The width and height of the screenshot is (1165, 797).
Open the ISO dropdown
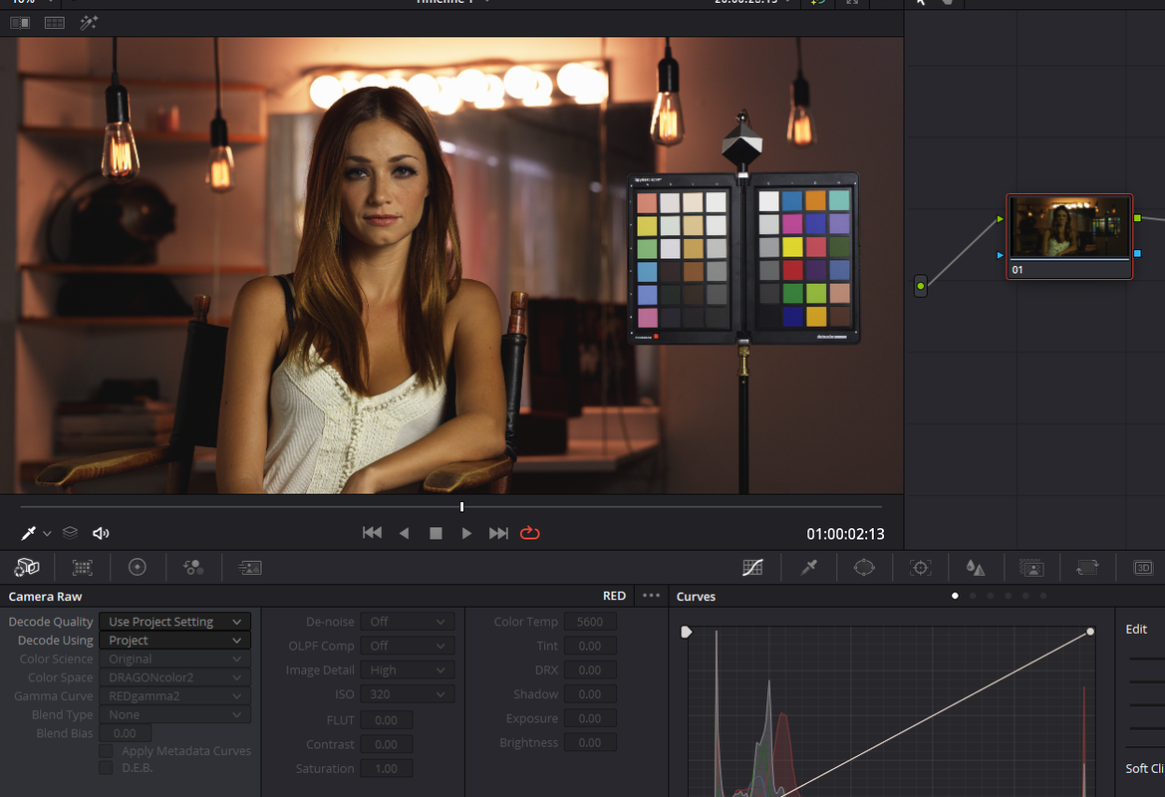(408, 693)
